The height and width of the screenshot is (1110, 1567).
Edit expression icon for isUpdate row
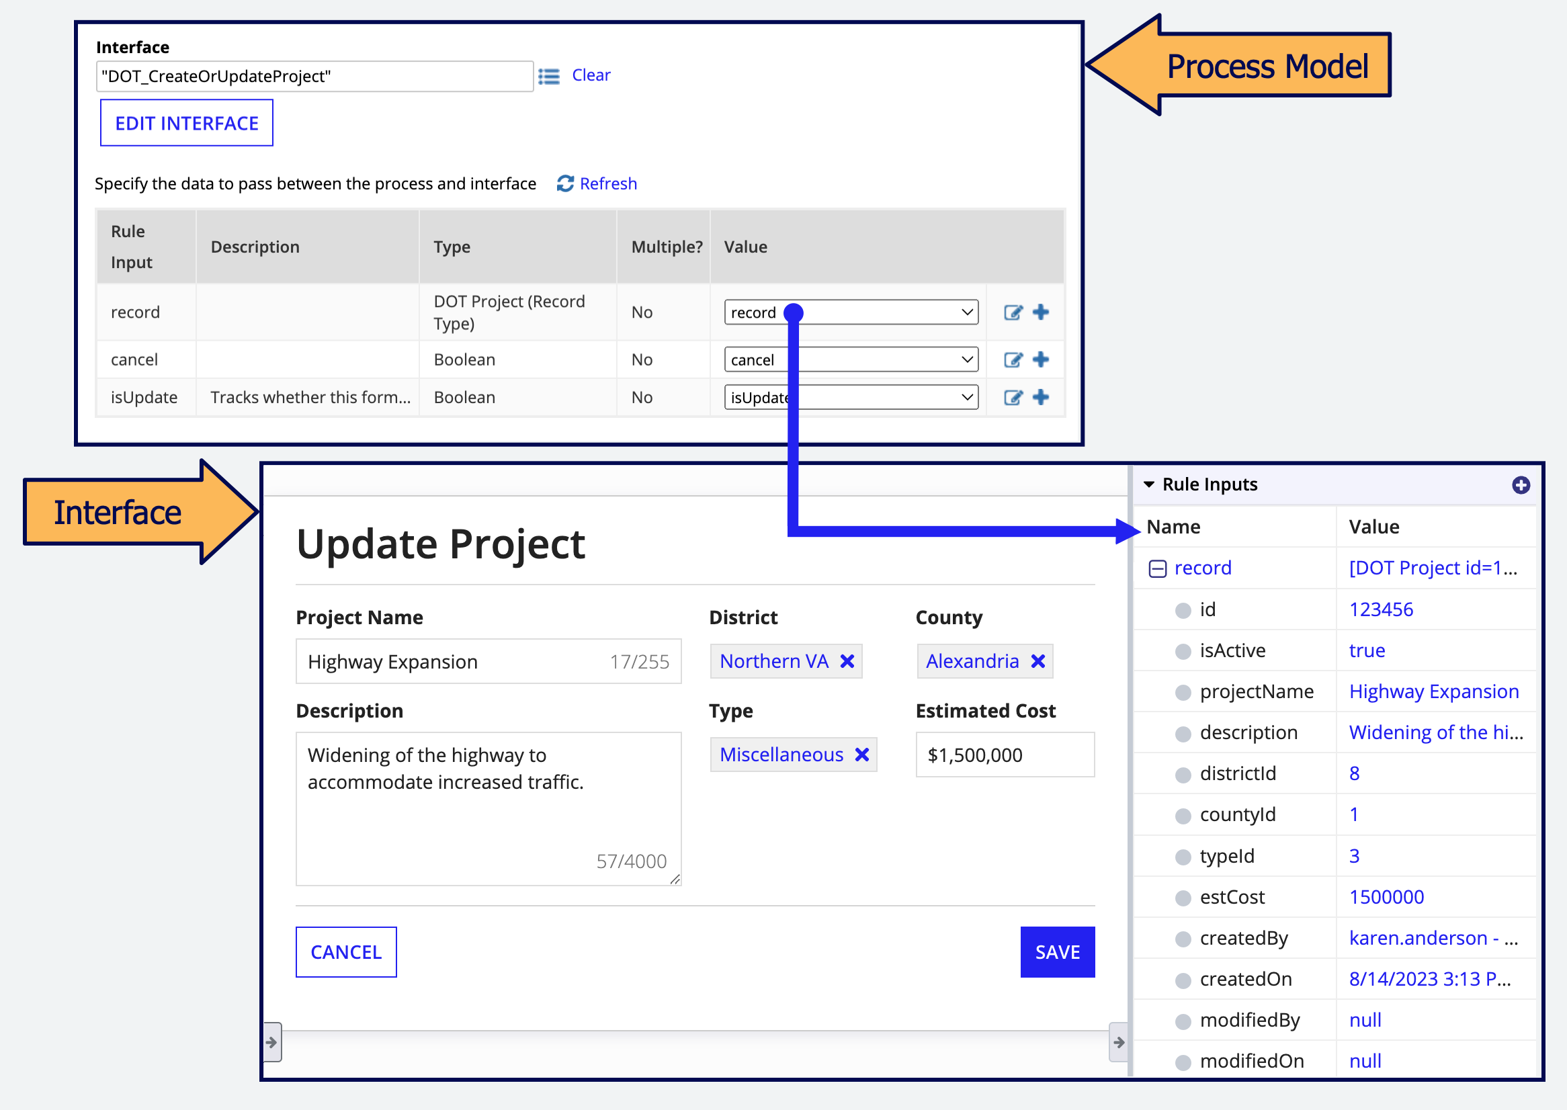tap(1013, 397)
